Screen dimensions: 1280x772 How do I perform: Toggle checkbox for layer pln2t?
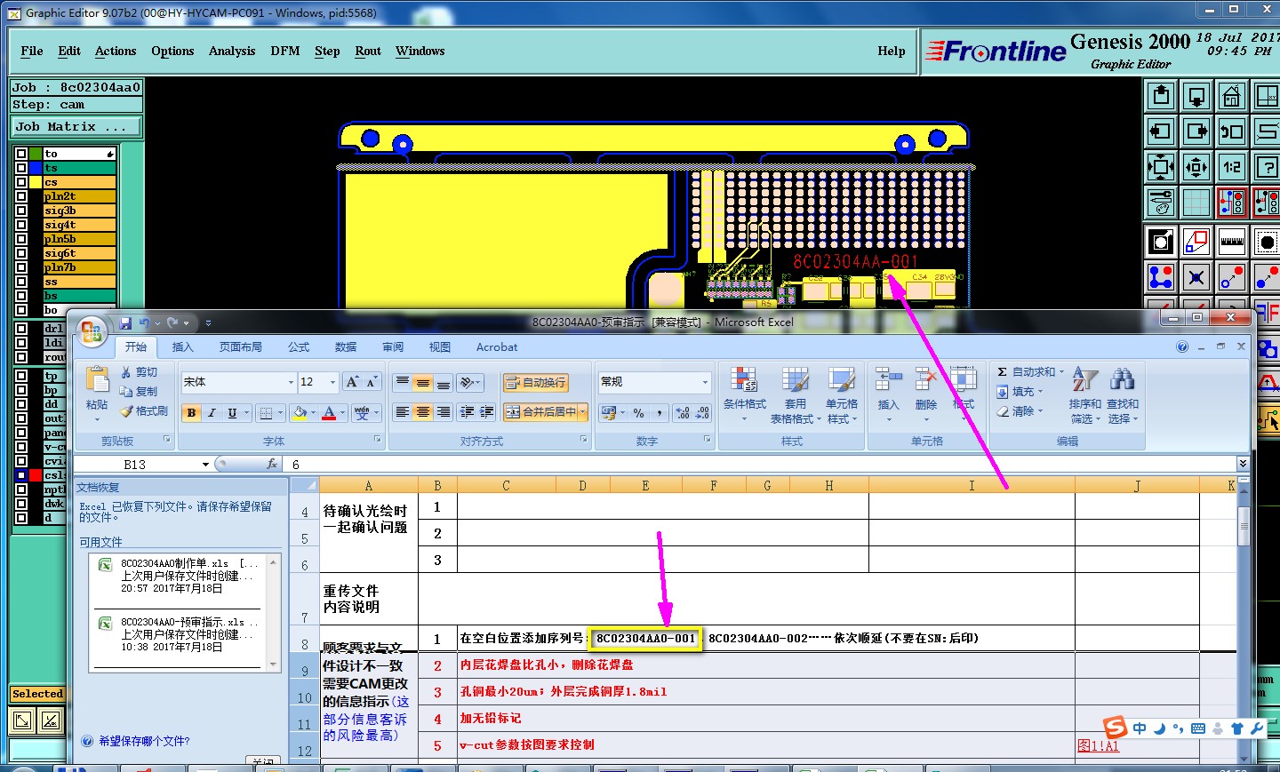pyautogui.click(x=21, y=196)
